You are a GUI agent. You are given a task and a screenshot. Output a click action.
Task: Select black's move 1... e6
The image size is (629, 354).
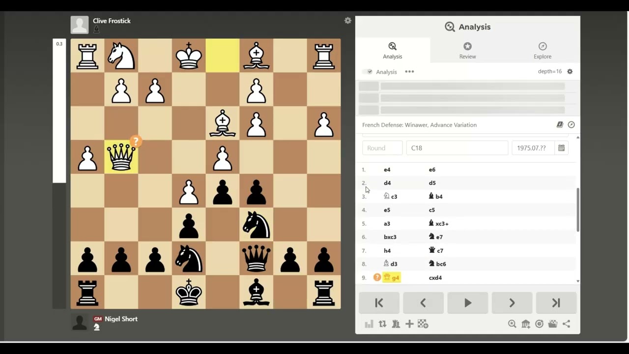click(432, 170)
